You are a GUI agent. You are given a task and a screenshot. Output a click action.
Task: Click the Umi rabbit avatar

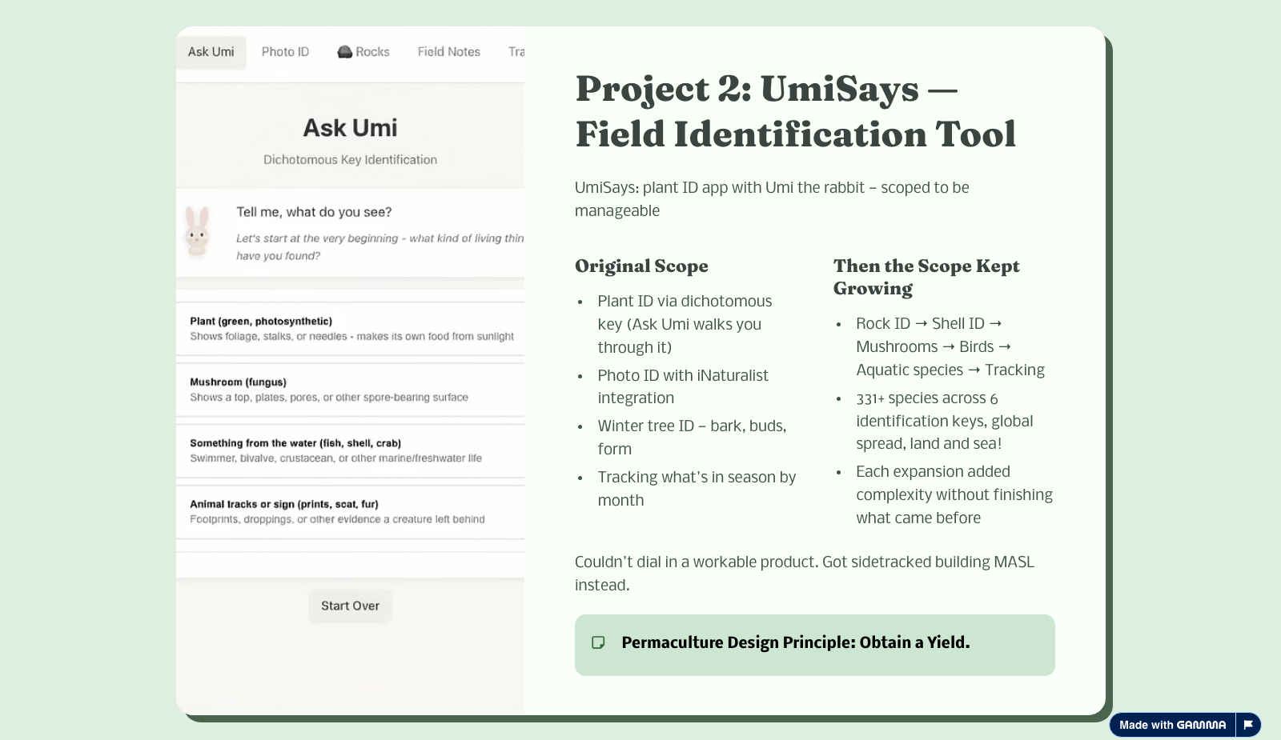[x=197, y=231]
